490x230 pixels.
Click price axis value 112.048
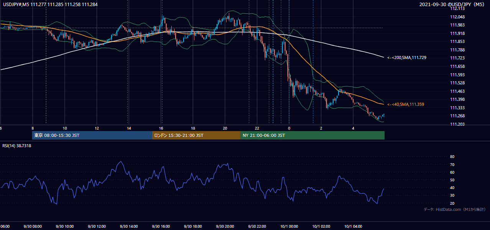coord(458,17)
